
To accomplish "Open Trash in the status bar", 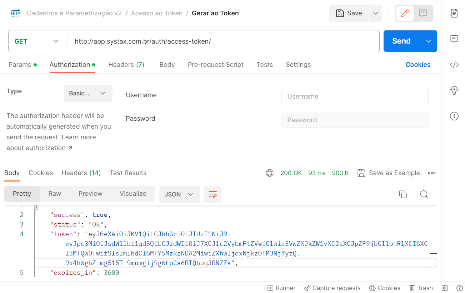I will coord(421,288).
